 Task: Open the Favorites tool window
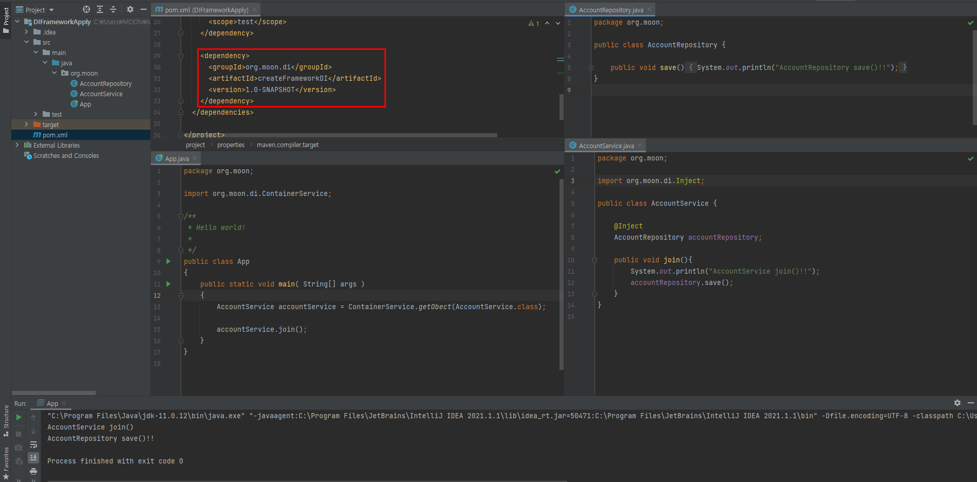point(6,463)
